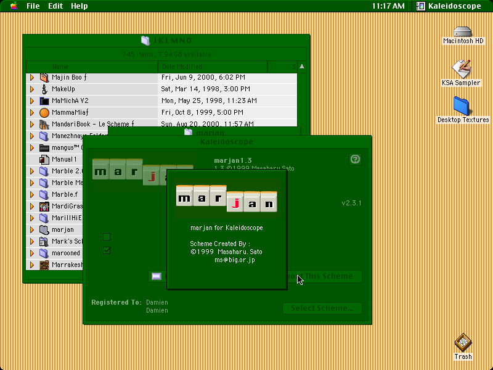Click the date Sat, Mar 14, 1998, 3:00 PM
This screenshot has width=493, height=370.
click(x=206, y=89)
